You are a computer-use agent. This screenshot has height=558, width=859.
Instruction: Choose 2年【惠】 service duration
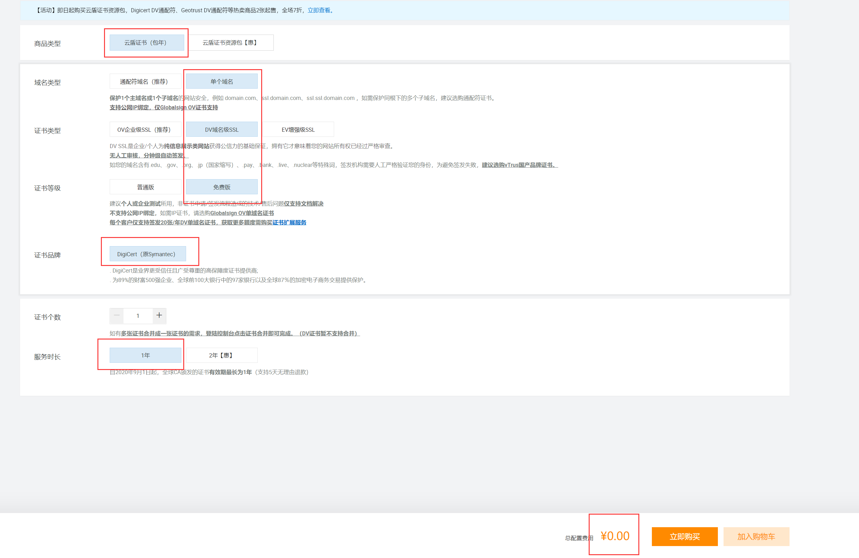click(x=222, y=355)
